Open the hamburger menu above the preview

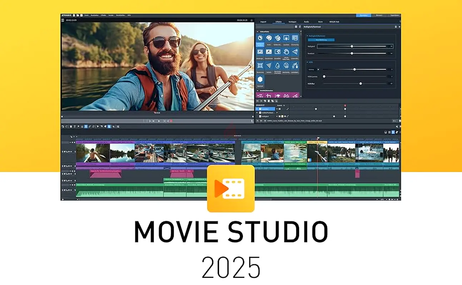click(63, 20)
